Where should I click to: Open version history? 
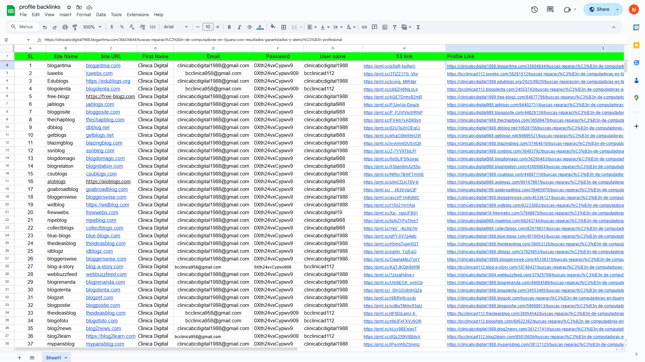point(534,9)
